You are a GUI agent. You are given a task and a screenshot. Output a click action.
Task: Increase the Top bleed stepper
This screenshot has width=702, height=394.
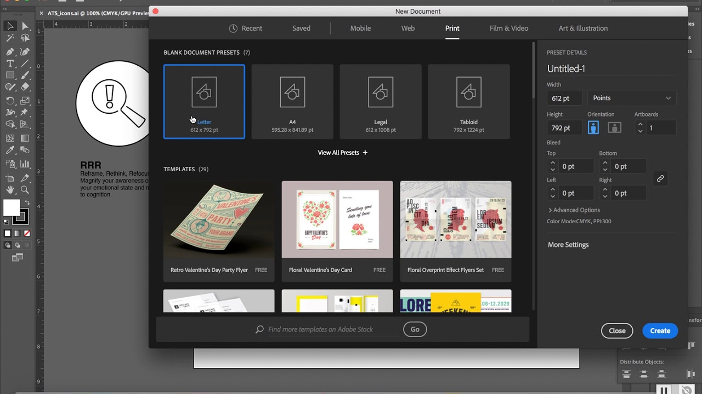coord(552,163)
